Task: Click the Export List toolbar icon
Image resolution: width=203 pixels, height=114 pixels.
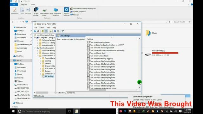Action: tap(50, 31)
